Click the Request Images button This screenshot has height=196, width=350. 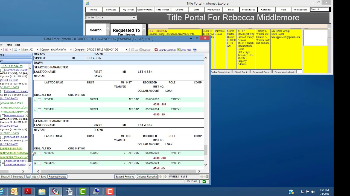pos(57,177)
